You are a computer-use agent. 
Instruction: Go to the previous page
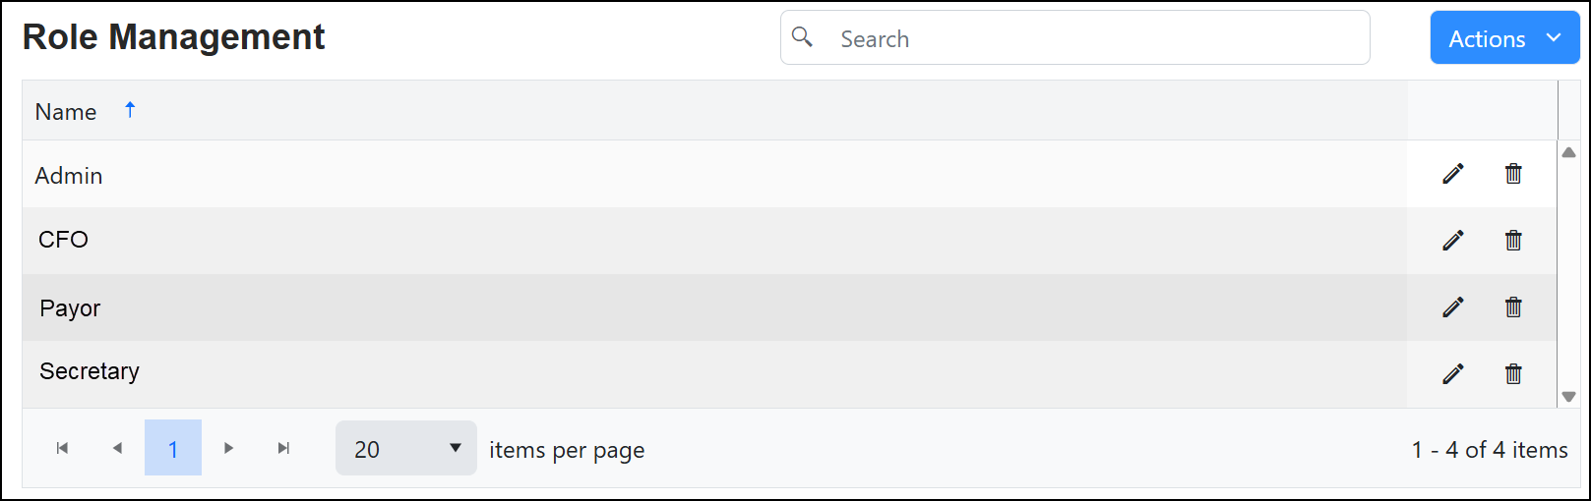click(x=117, y=448)
